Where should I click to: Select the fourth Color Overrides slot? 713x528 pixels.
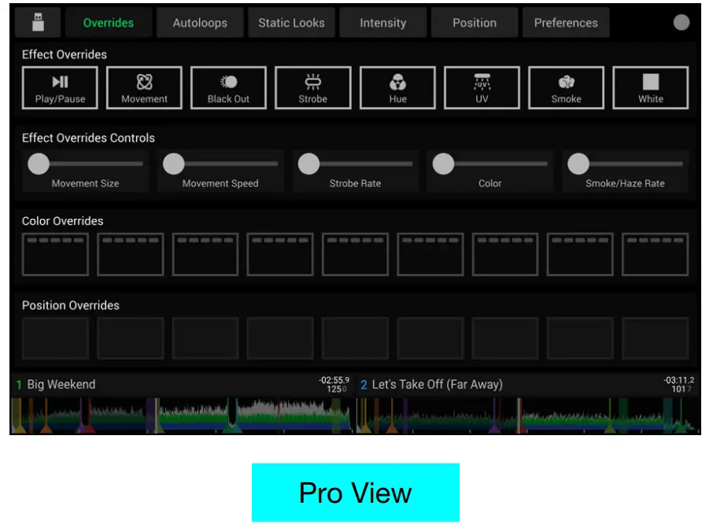coord(280,255)
